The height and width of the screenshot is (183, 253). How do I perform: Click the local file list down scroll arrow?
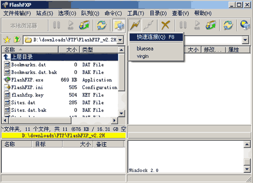coord(121,113)
